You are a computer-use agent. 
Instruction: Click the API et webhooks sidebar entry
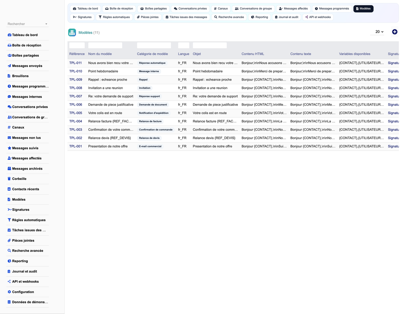28,282
